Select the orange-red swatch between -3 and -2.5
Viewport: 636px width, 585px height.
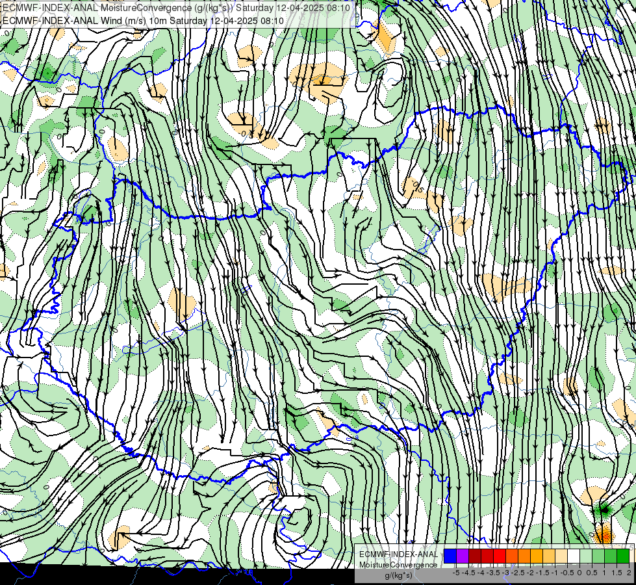tap(512, 556)
